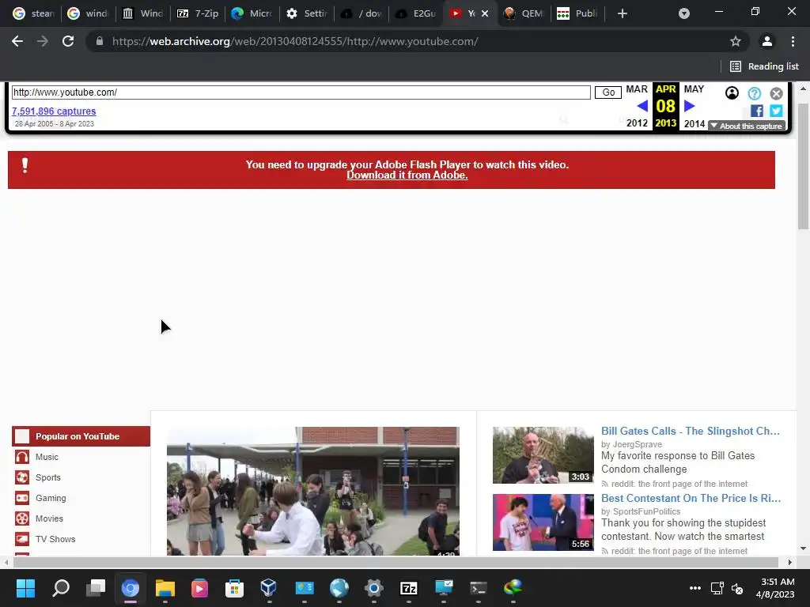Open the Sports category

48,477
